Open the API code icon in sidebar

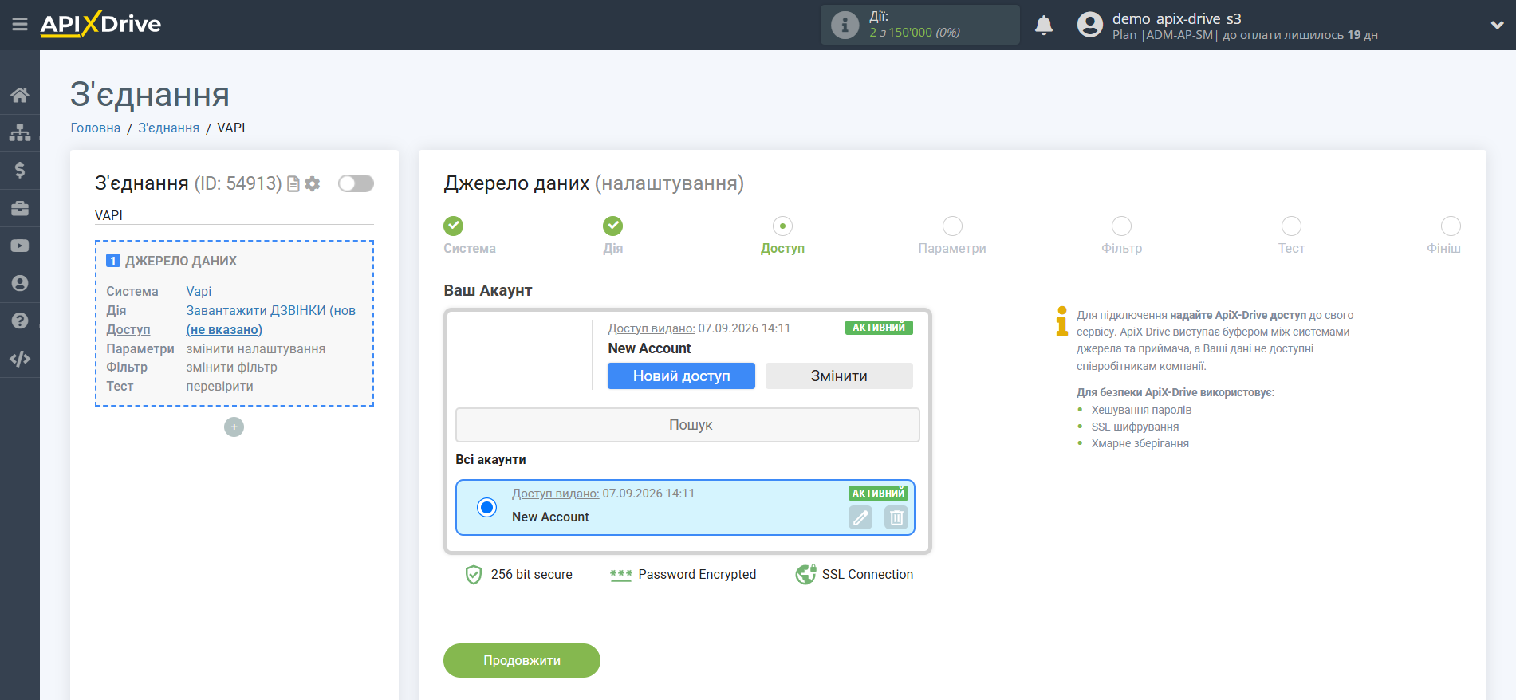coord(20,359)
